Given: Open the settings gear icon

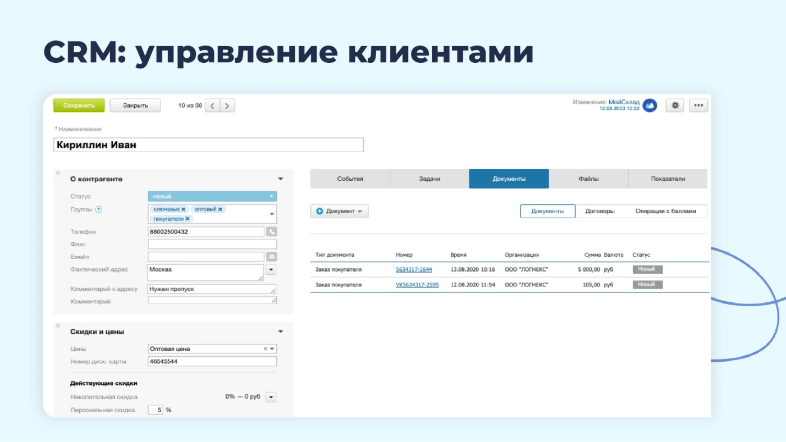Looking at the screenshot, I should coord(675,105).
